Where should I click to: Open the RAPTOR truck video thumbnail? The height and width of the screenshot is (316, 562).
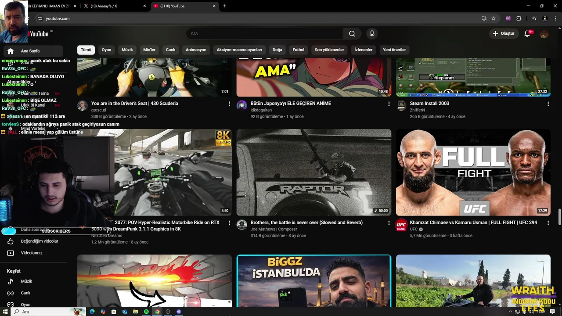[314, 172]
